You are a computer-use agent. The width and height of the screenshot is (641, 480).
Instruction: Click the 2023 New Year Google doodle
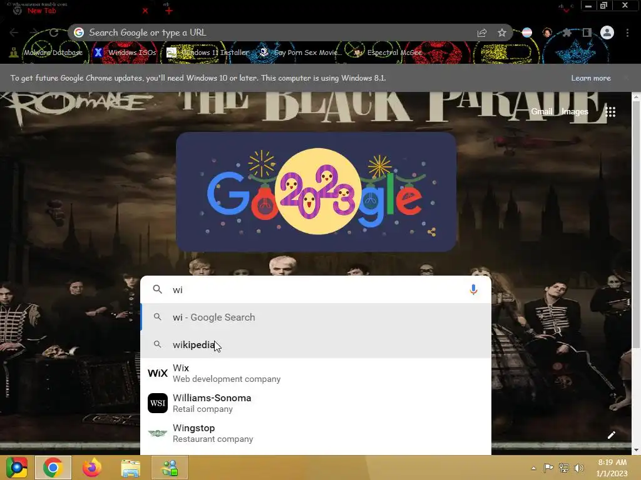point(316,191)
